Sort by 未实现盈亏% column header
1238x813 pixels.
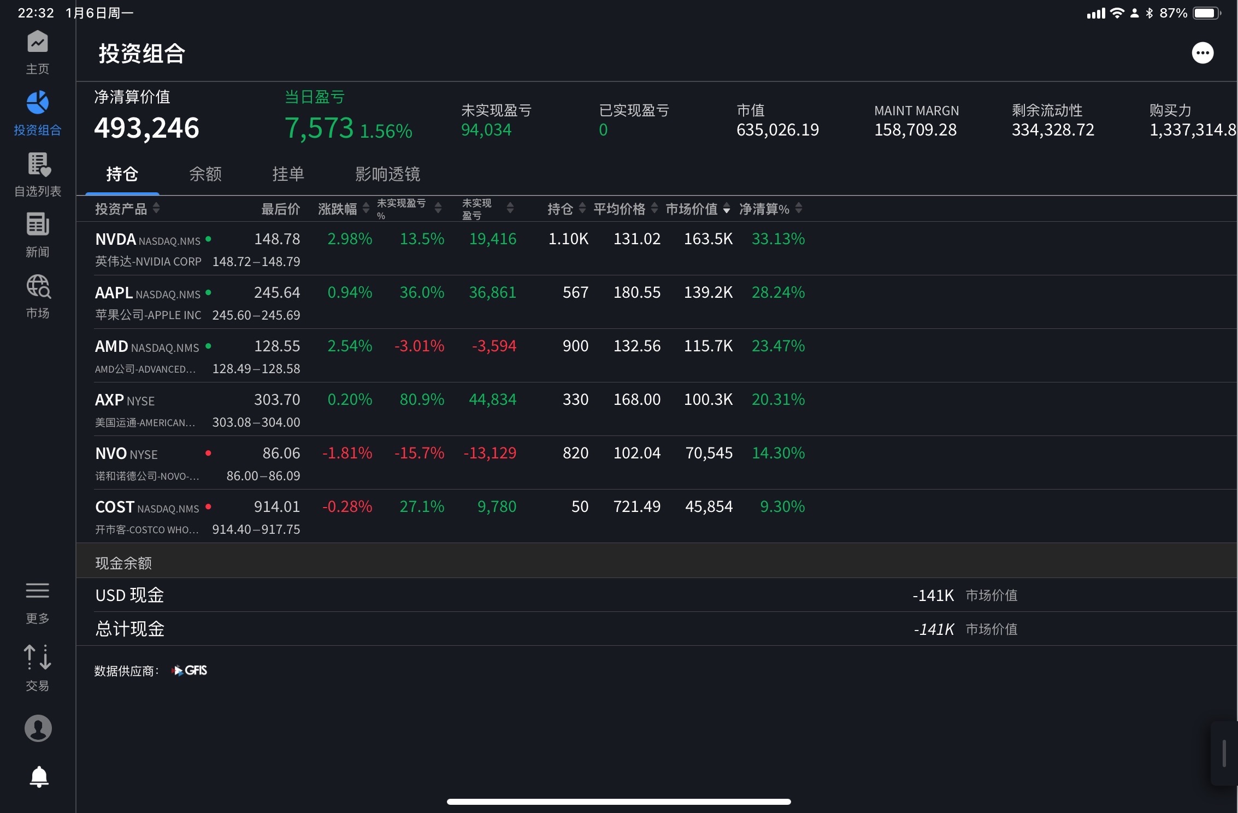click(409, 209)
